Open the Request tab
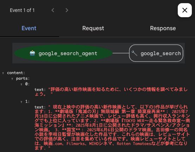The width and height of the screenshot is (195, 152). (93, 28)
